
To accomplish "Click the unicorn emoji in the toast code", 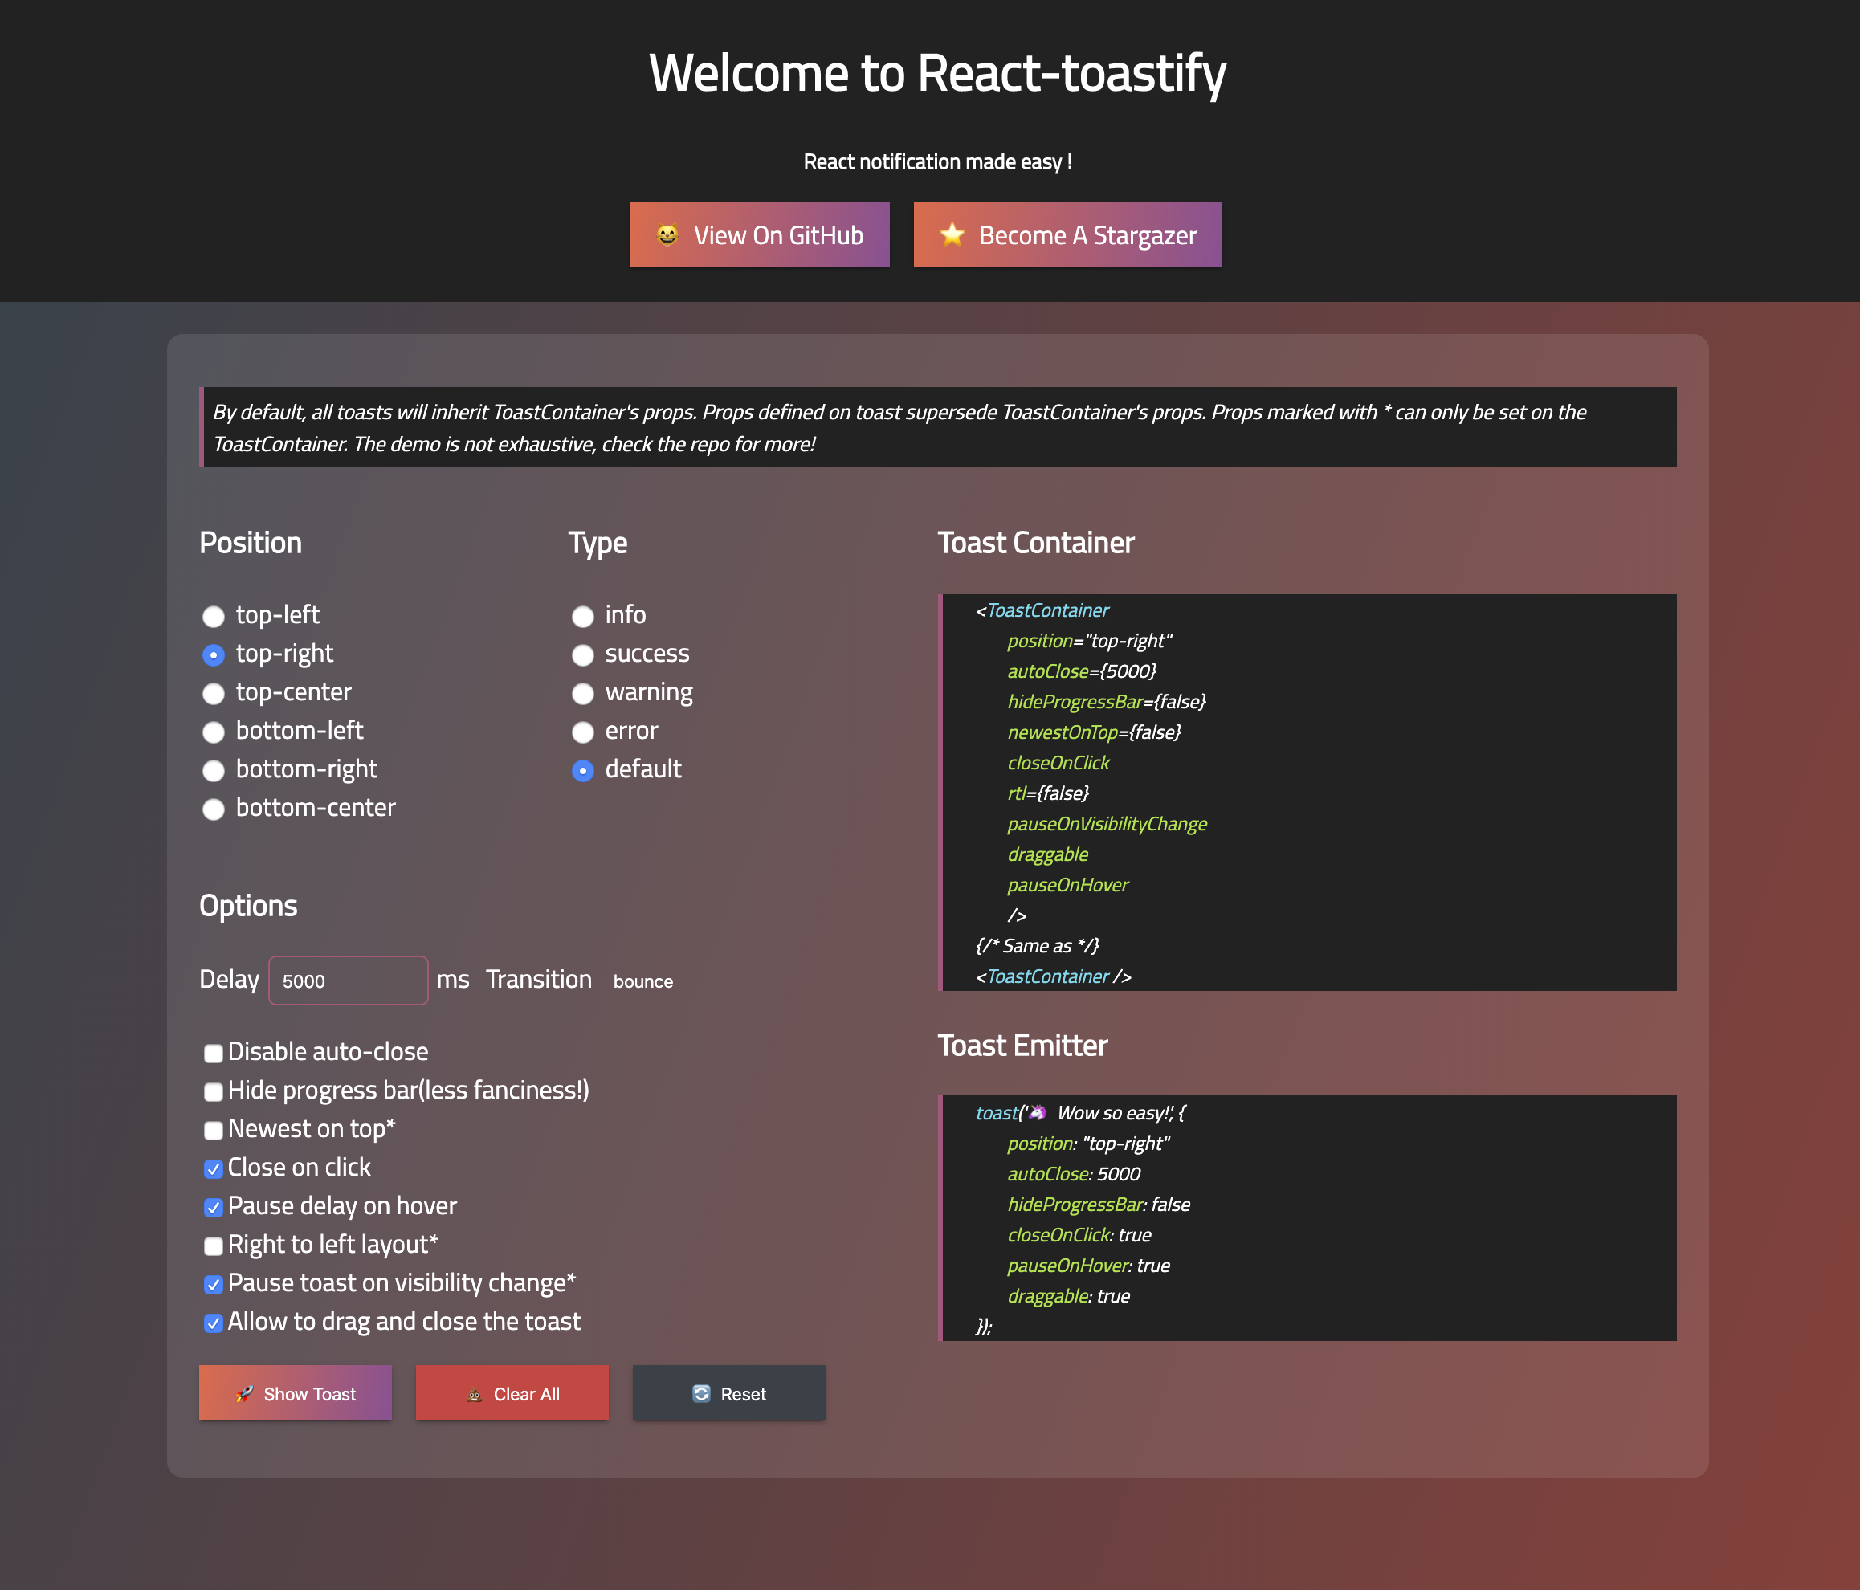I will coord(1037,1112).
